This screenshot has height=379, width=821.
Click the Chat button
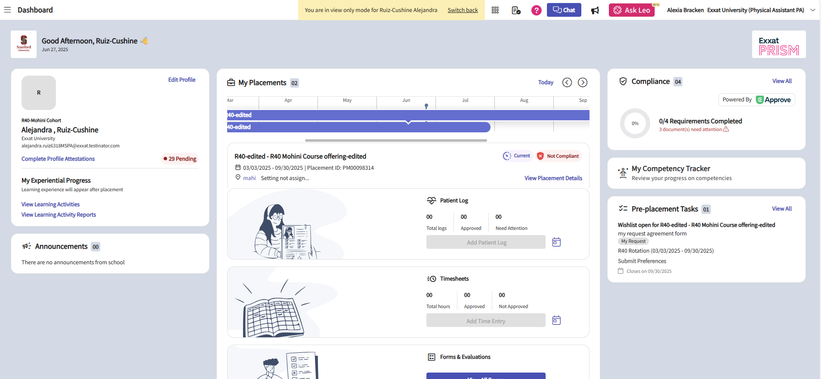(564, 10)
